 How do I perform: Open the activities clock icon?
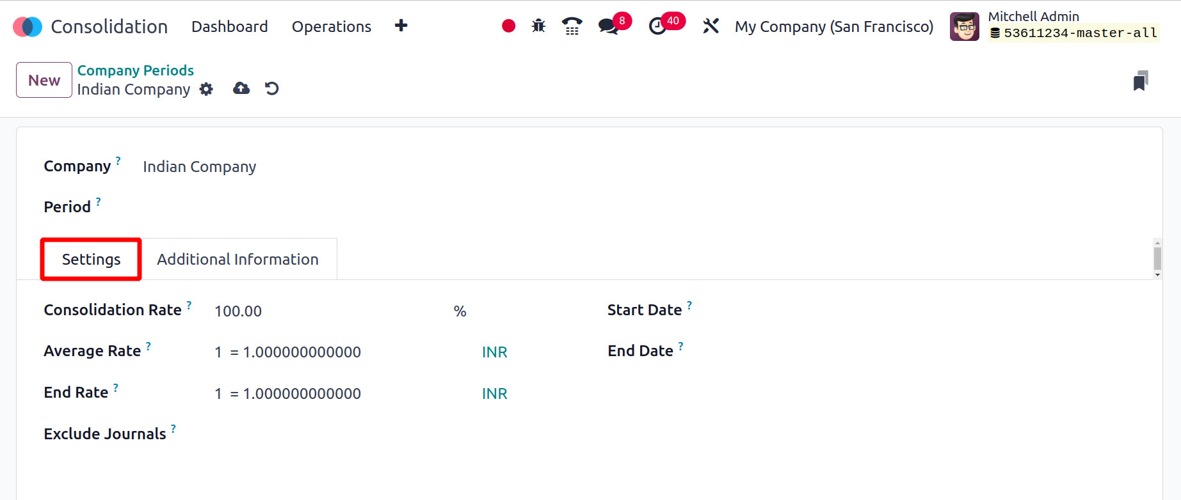(x=657, y=26)
